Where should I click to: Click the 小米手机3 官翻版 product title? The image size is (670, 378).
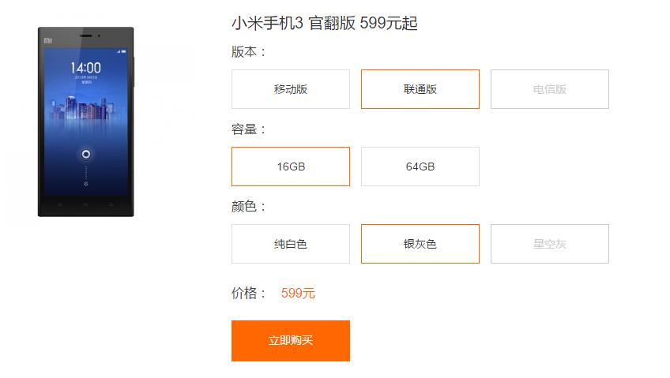[324, 24]
